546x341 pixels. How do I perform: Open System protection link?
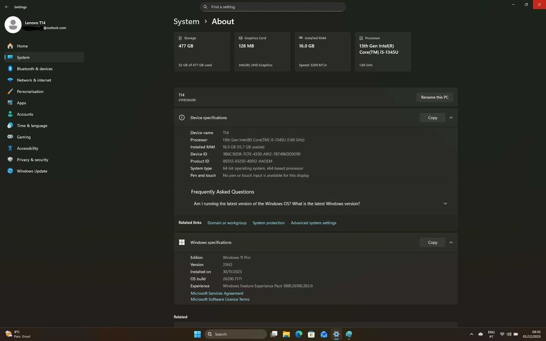(x=269, y=223)
